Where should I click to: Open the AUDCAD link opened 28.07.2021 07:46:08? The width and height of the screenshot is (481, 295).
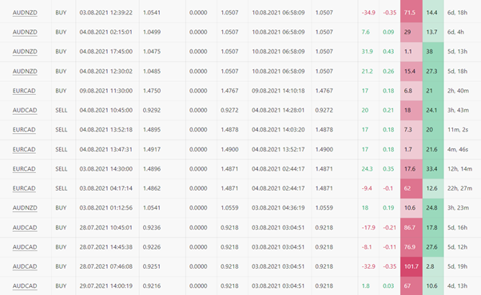click(25, 266)
